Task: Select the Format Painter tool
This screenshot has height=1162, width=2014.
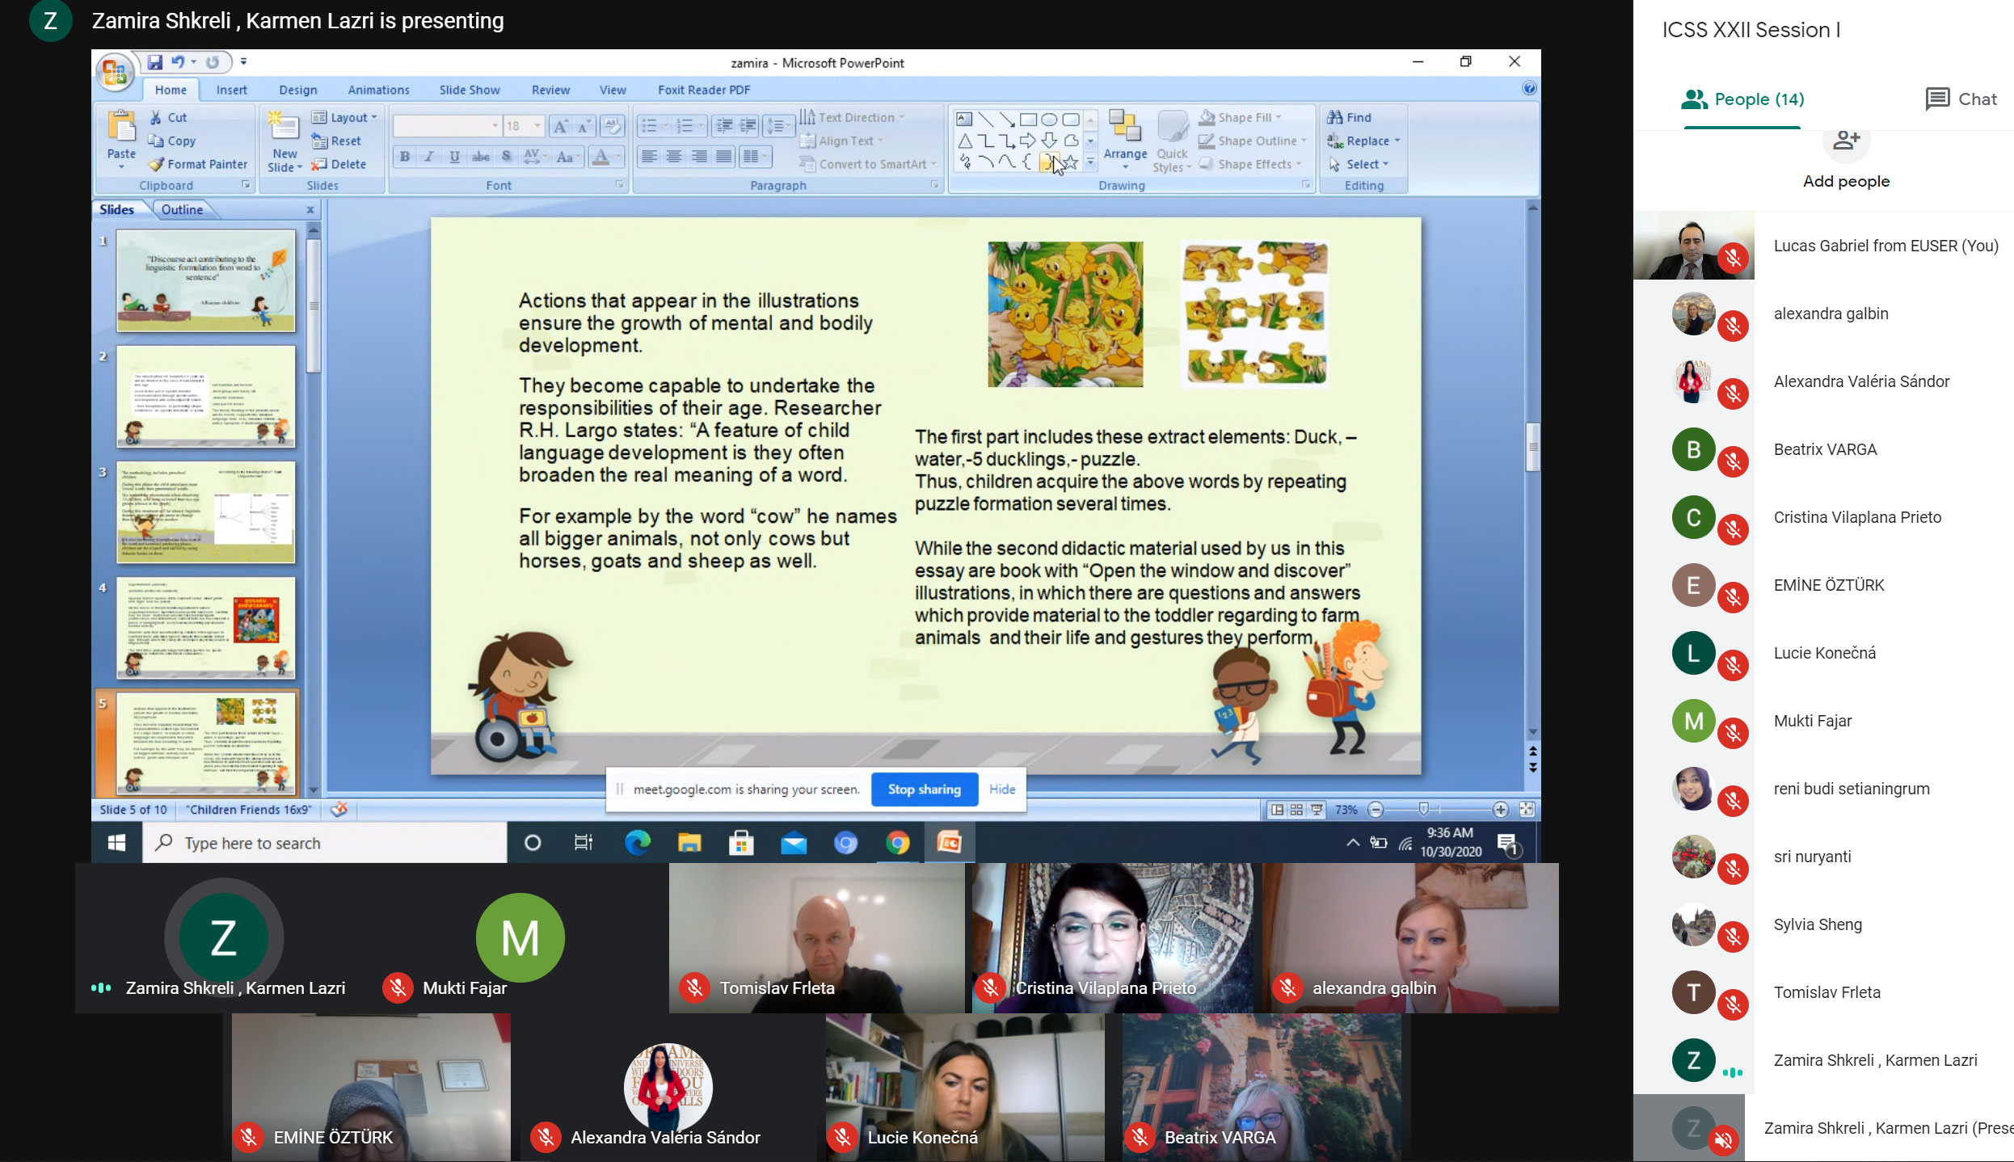Action: pos(198,164)
